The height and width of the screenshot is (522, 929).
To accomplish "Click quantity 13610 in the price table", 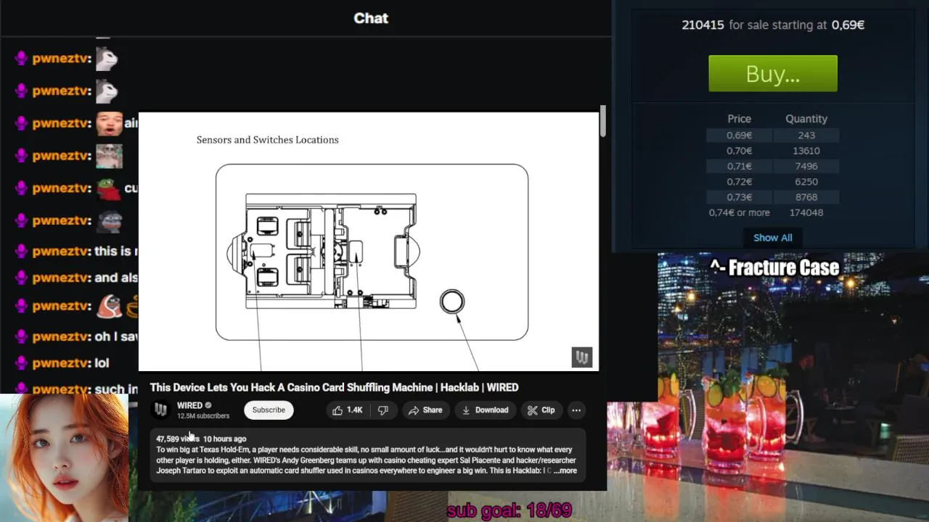I will [x=806, y=151].
